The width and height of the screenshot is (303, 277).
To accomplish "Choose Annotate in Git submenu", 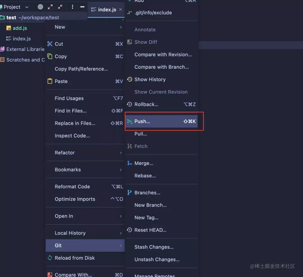I will (162, 29).
